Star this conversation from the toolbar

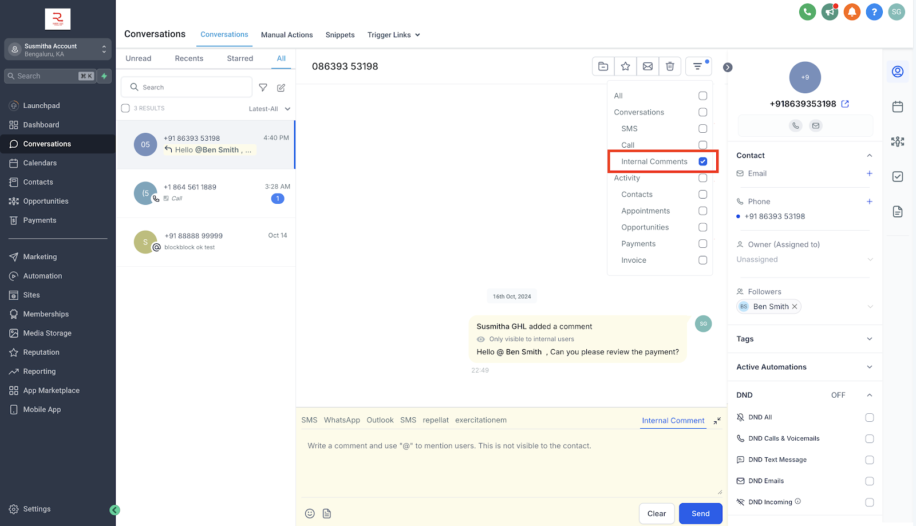coord(625,66)
